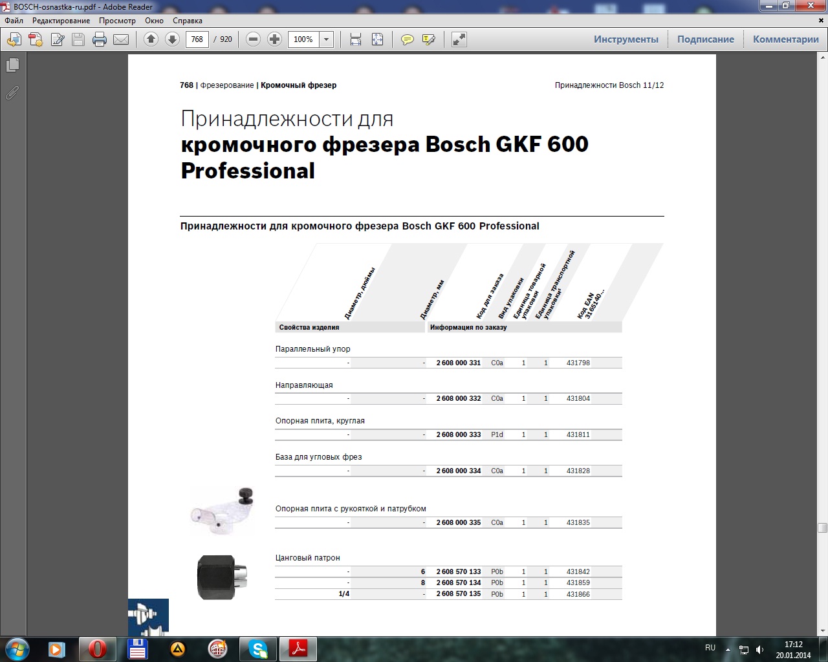Open the Редактирование menu

61,21
